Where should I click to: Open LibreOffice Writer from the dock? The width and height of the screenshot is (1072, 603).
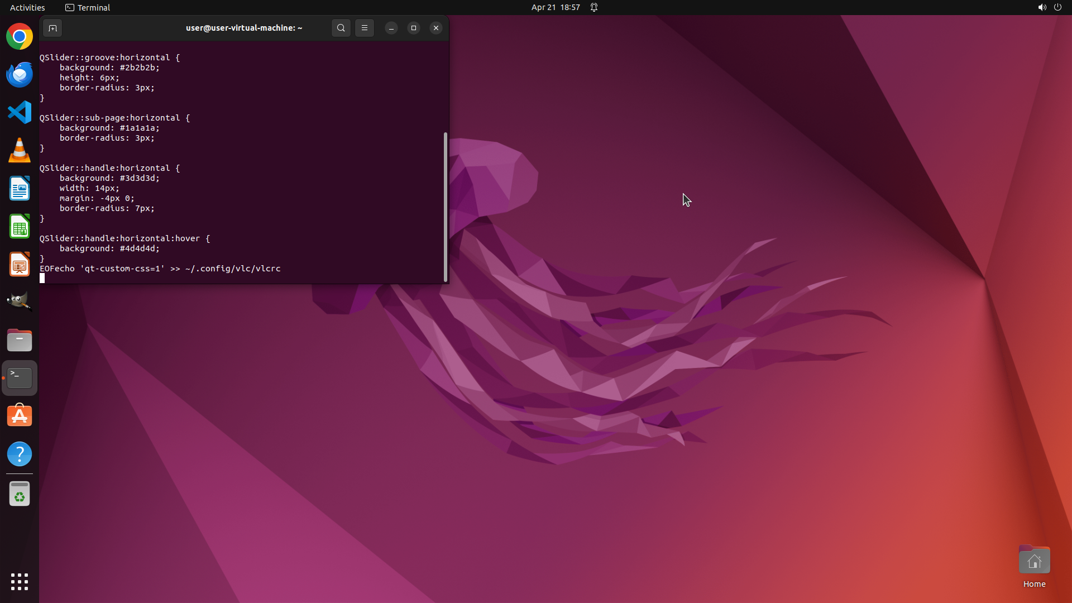20,189
